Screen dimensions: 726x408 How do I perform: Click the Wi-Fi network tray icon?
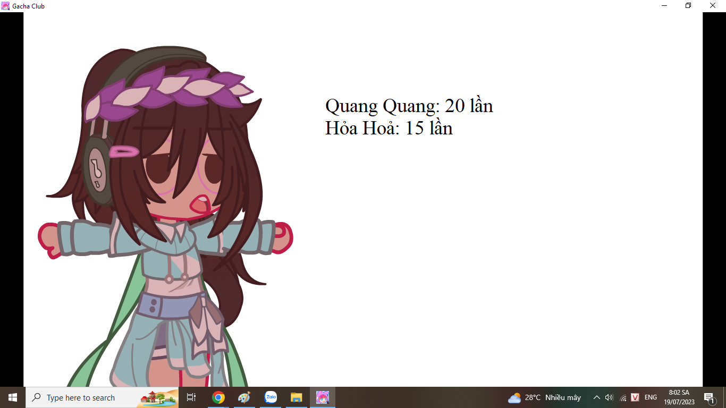tap(623, 397)
